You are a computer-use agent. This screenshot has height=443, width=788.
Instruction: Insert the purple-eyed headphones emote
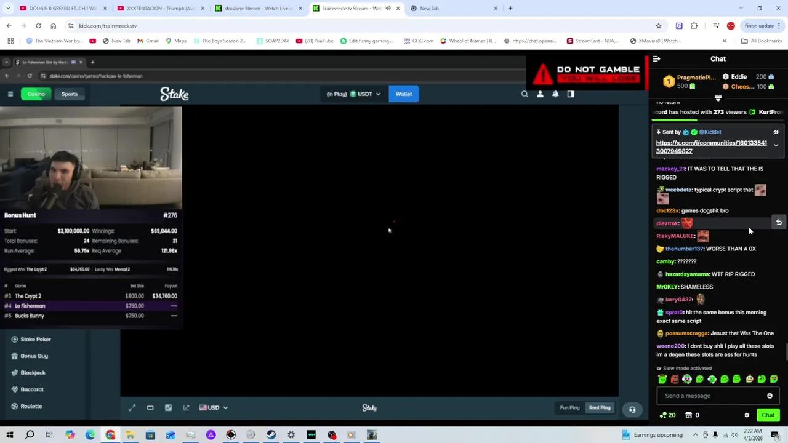pyautogui.click(x=687, y=379)
